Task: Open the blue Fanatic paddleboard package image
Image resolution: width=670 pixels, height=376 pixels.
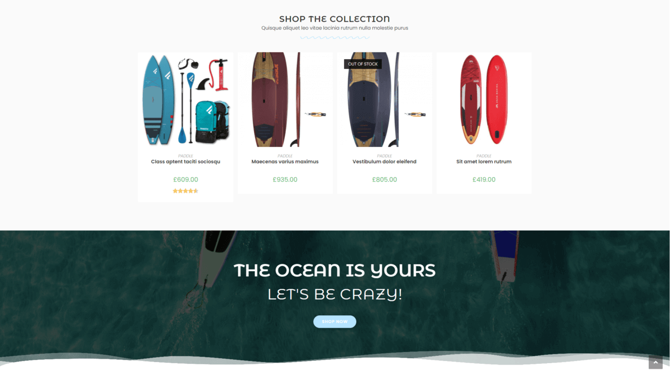Action: [185, 100]
